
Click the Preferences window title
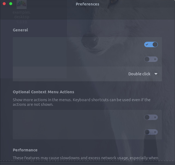[87, 4]
